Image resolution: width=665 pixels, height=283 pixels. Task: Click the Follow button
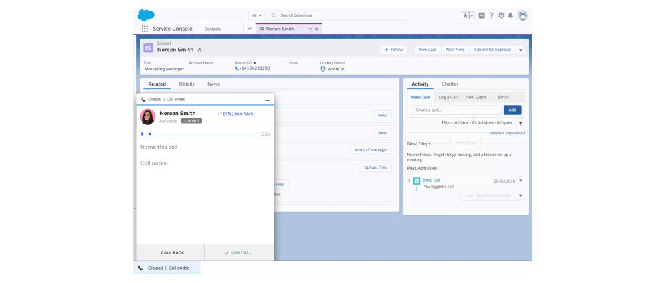coord(393,50)
